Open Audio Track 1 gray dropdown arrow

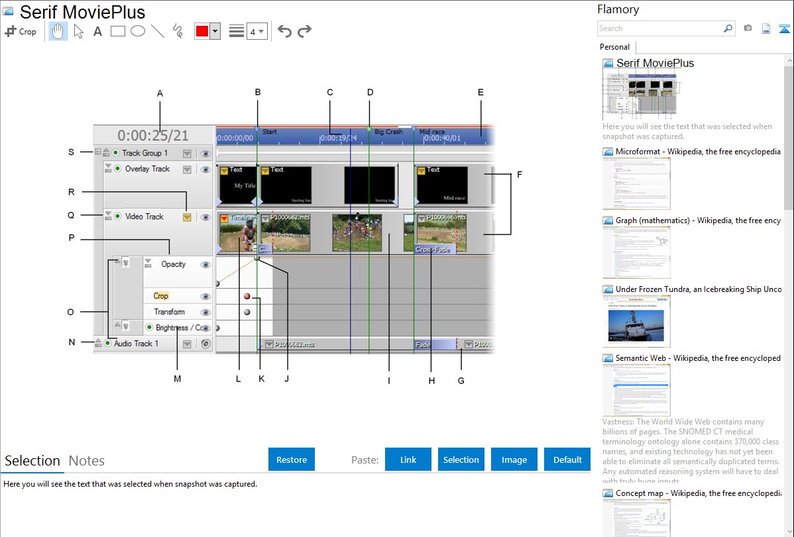[187, 344]
